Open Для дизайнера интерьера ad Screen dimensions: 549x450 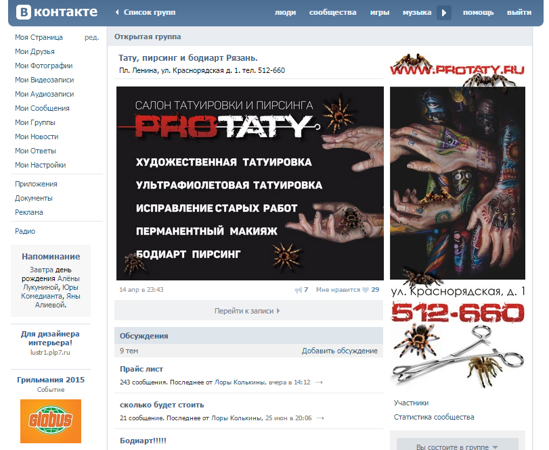click(50, 339)
